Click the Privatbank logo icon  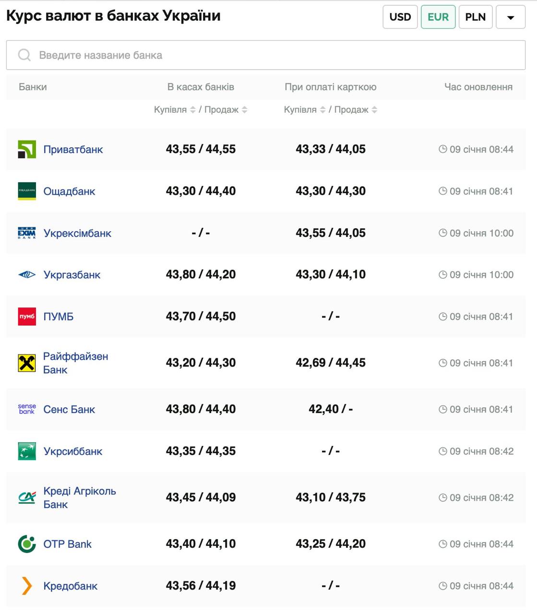click(27, 150)
